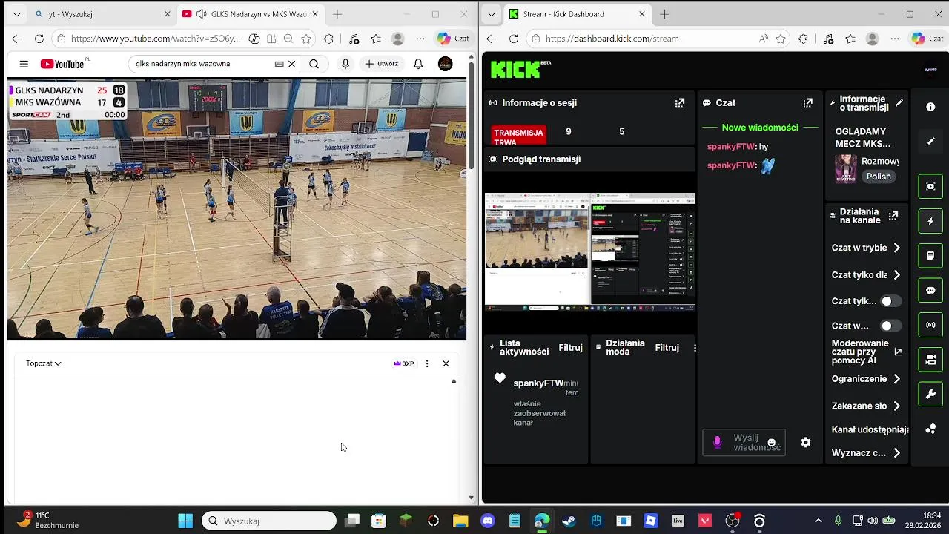Open on-screen keyboard icon in YouTube search
Viewport: 949px width, 534px height.
point(279,64)
